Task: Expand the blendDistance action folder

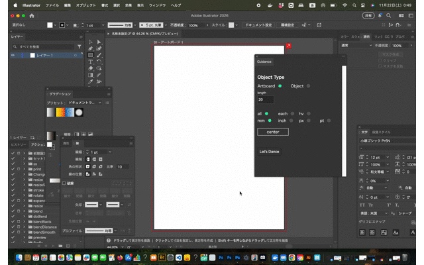Action: [x=24, y=227]
